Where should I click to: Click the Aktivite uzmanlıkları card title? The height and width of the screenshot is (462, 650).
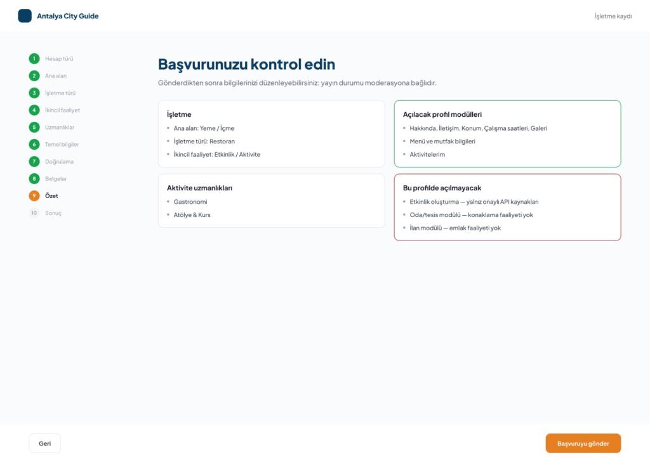199,188
